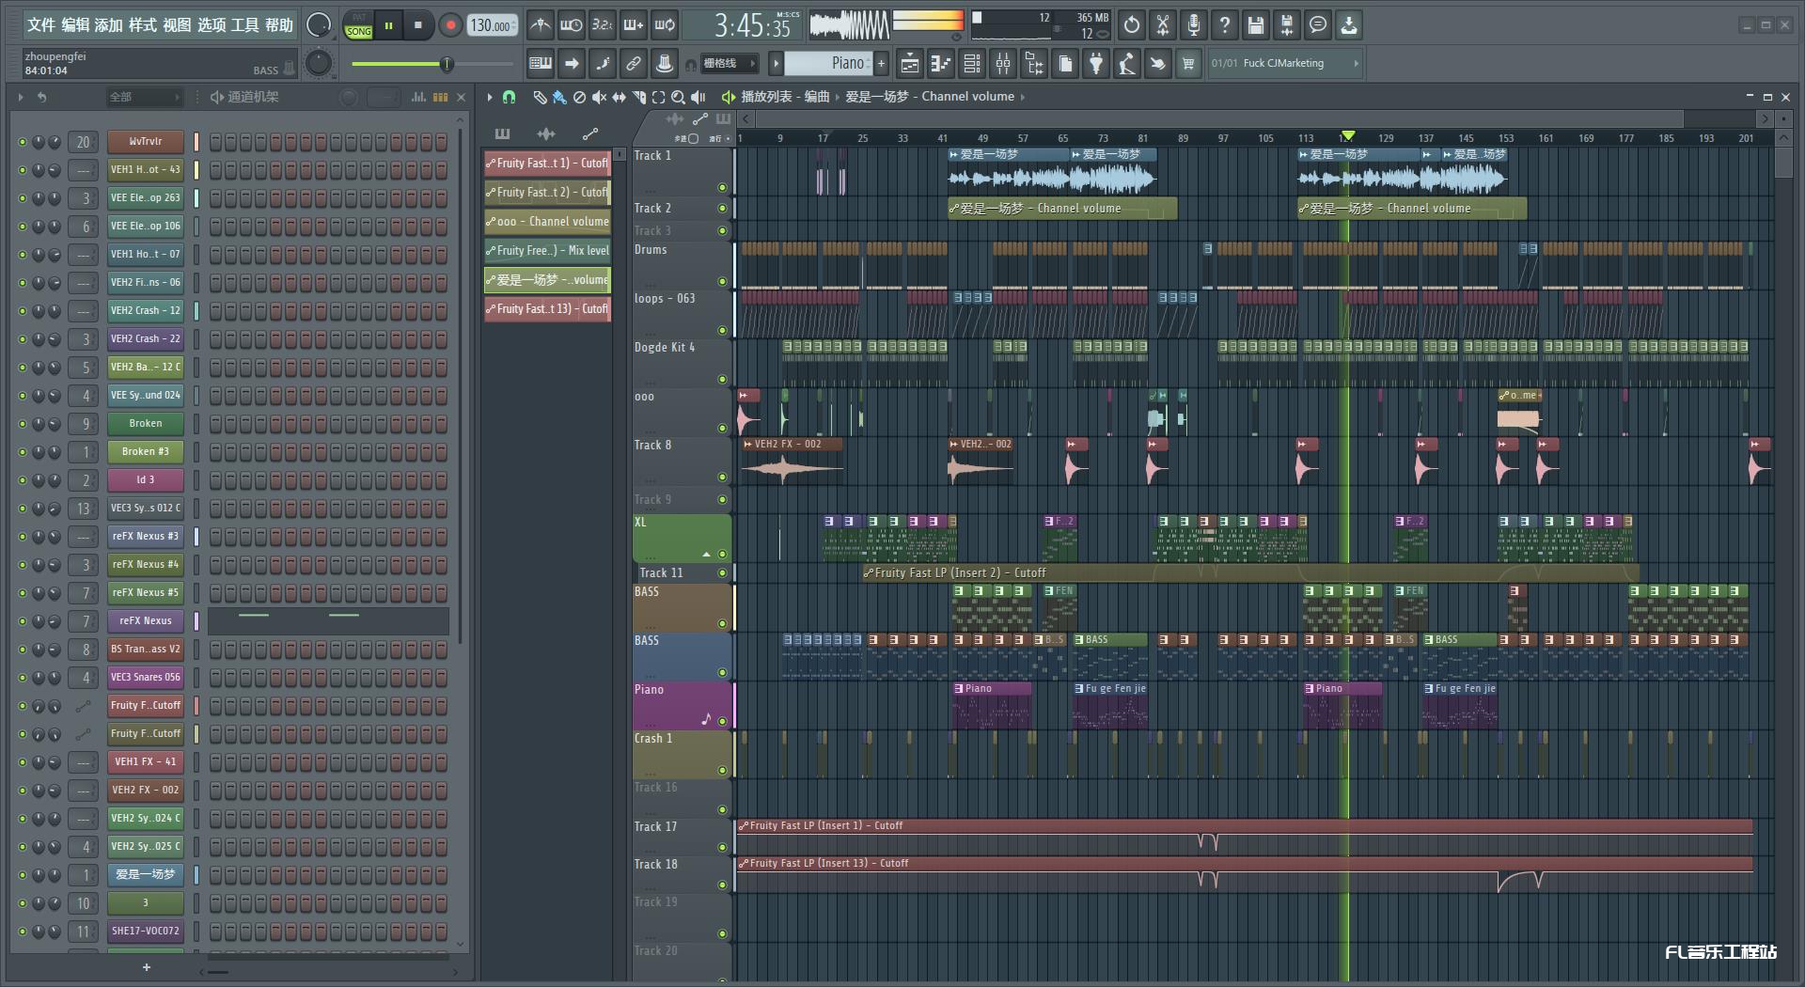Viewport: 1805px width, 987px height.
Task: Toggle mute switch for Track 17
Action: (x=722, y=847)
